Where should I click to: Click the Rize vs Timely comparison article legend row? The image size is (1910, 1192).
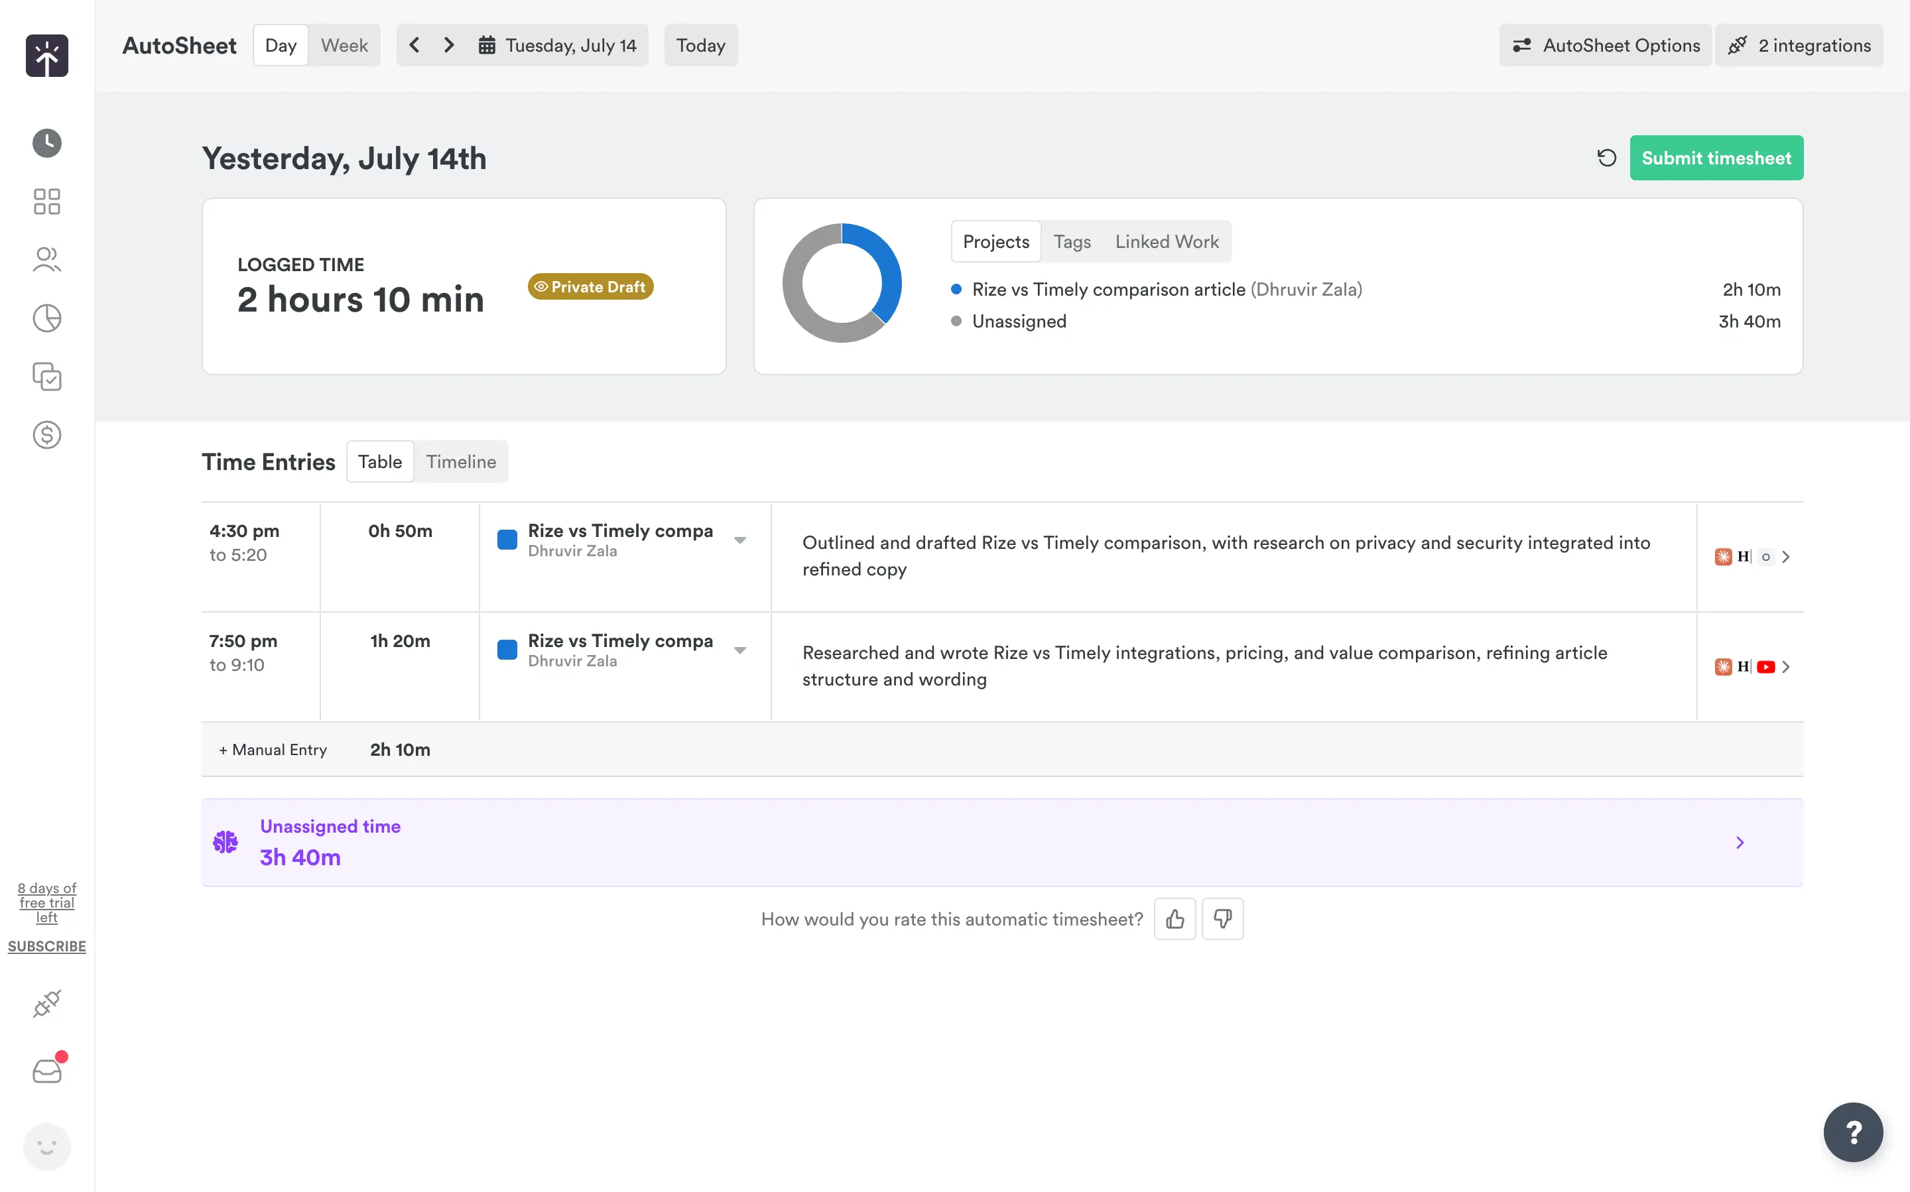point(1365,289)
